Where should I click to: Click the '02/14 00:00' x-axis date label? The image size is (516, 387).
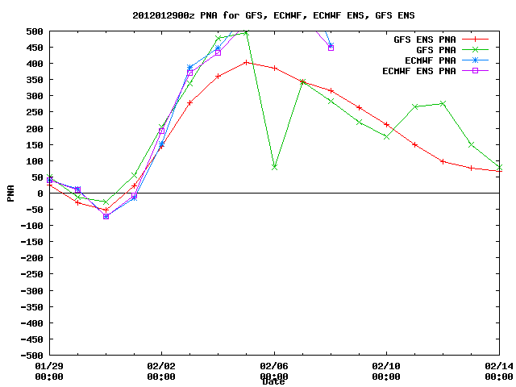pyautogui.click(x=499, y=371)
